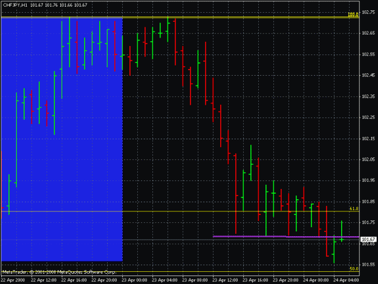378x284 pixels.
Task: Click the 102.75 price axis label
Action: coord(368,12)
